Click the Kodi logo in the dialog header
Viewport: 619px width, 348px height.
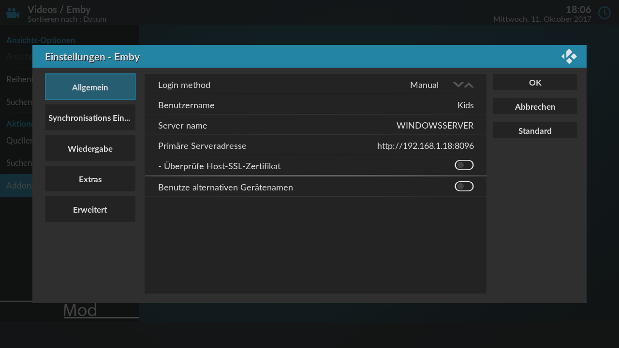coord(569,57)
